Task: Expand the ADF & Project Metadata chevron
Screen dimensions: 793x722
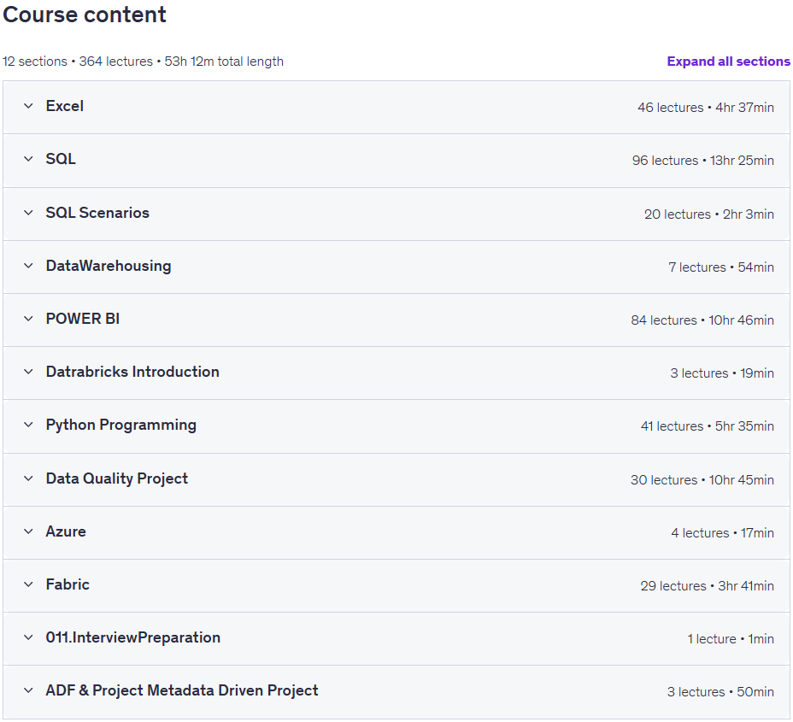Action: click(28, 691)
